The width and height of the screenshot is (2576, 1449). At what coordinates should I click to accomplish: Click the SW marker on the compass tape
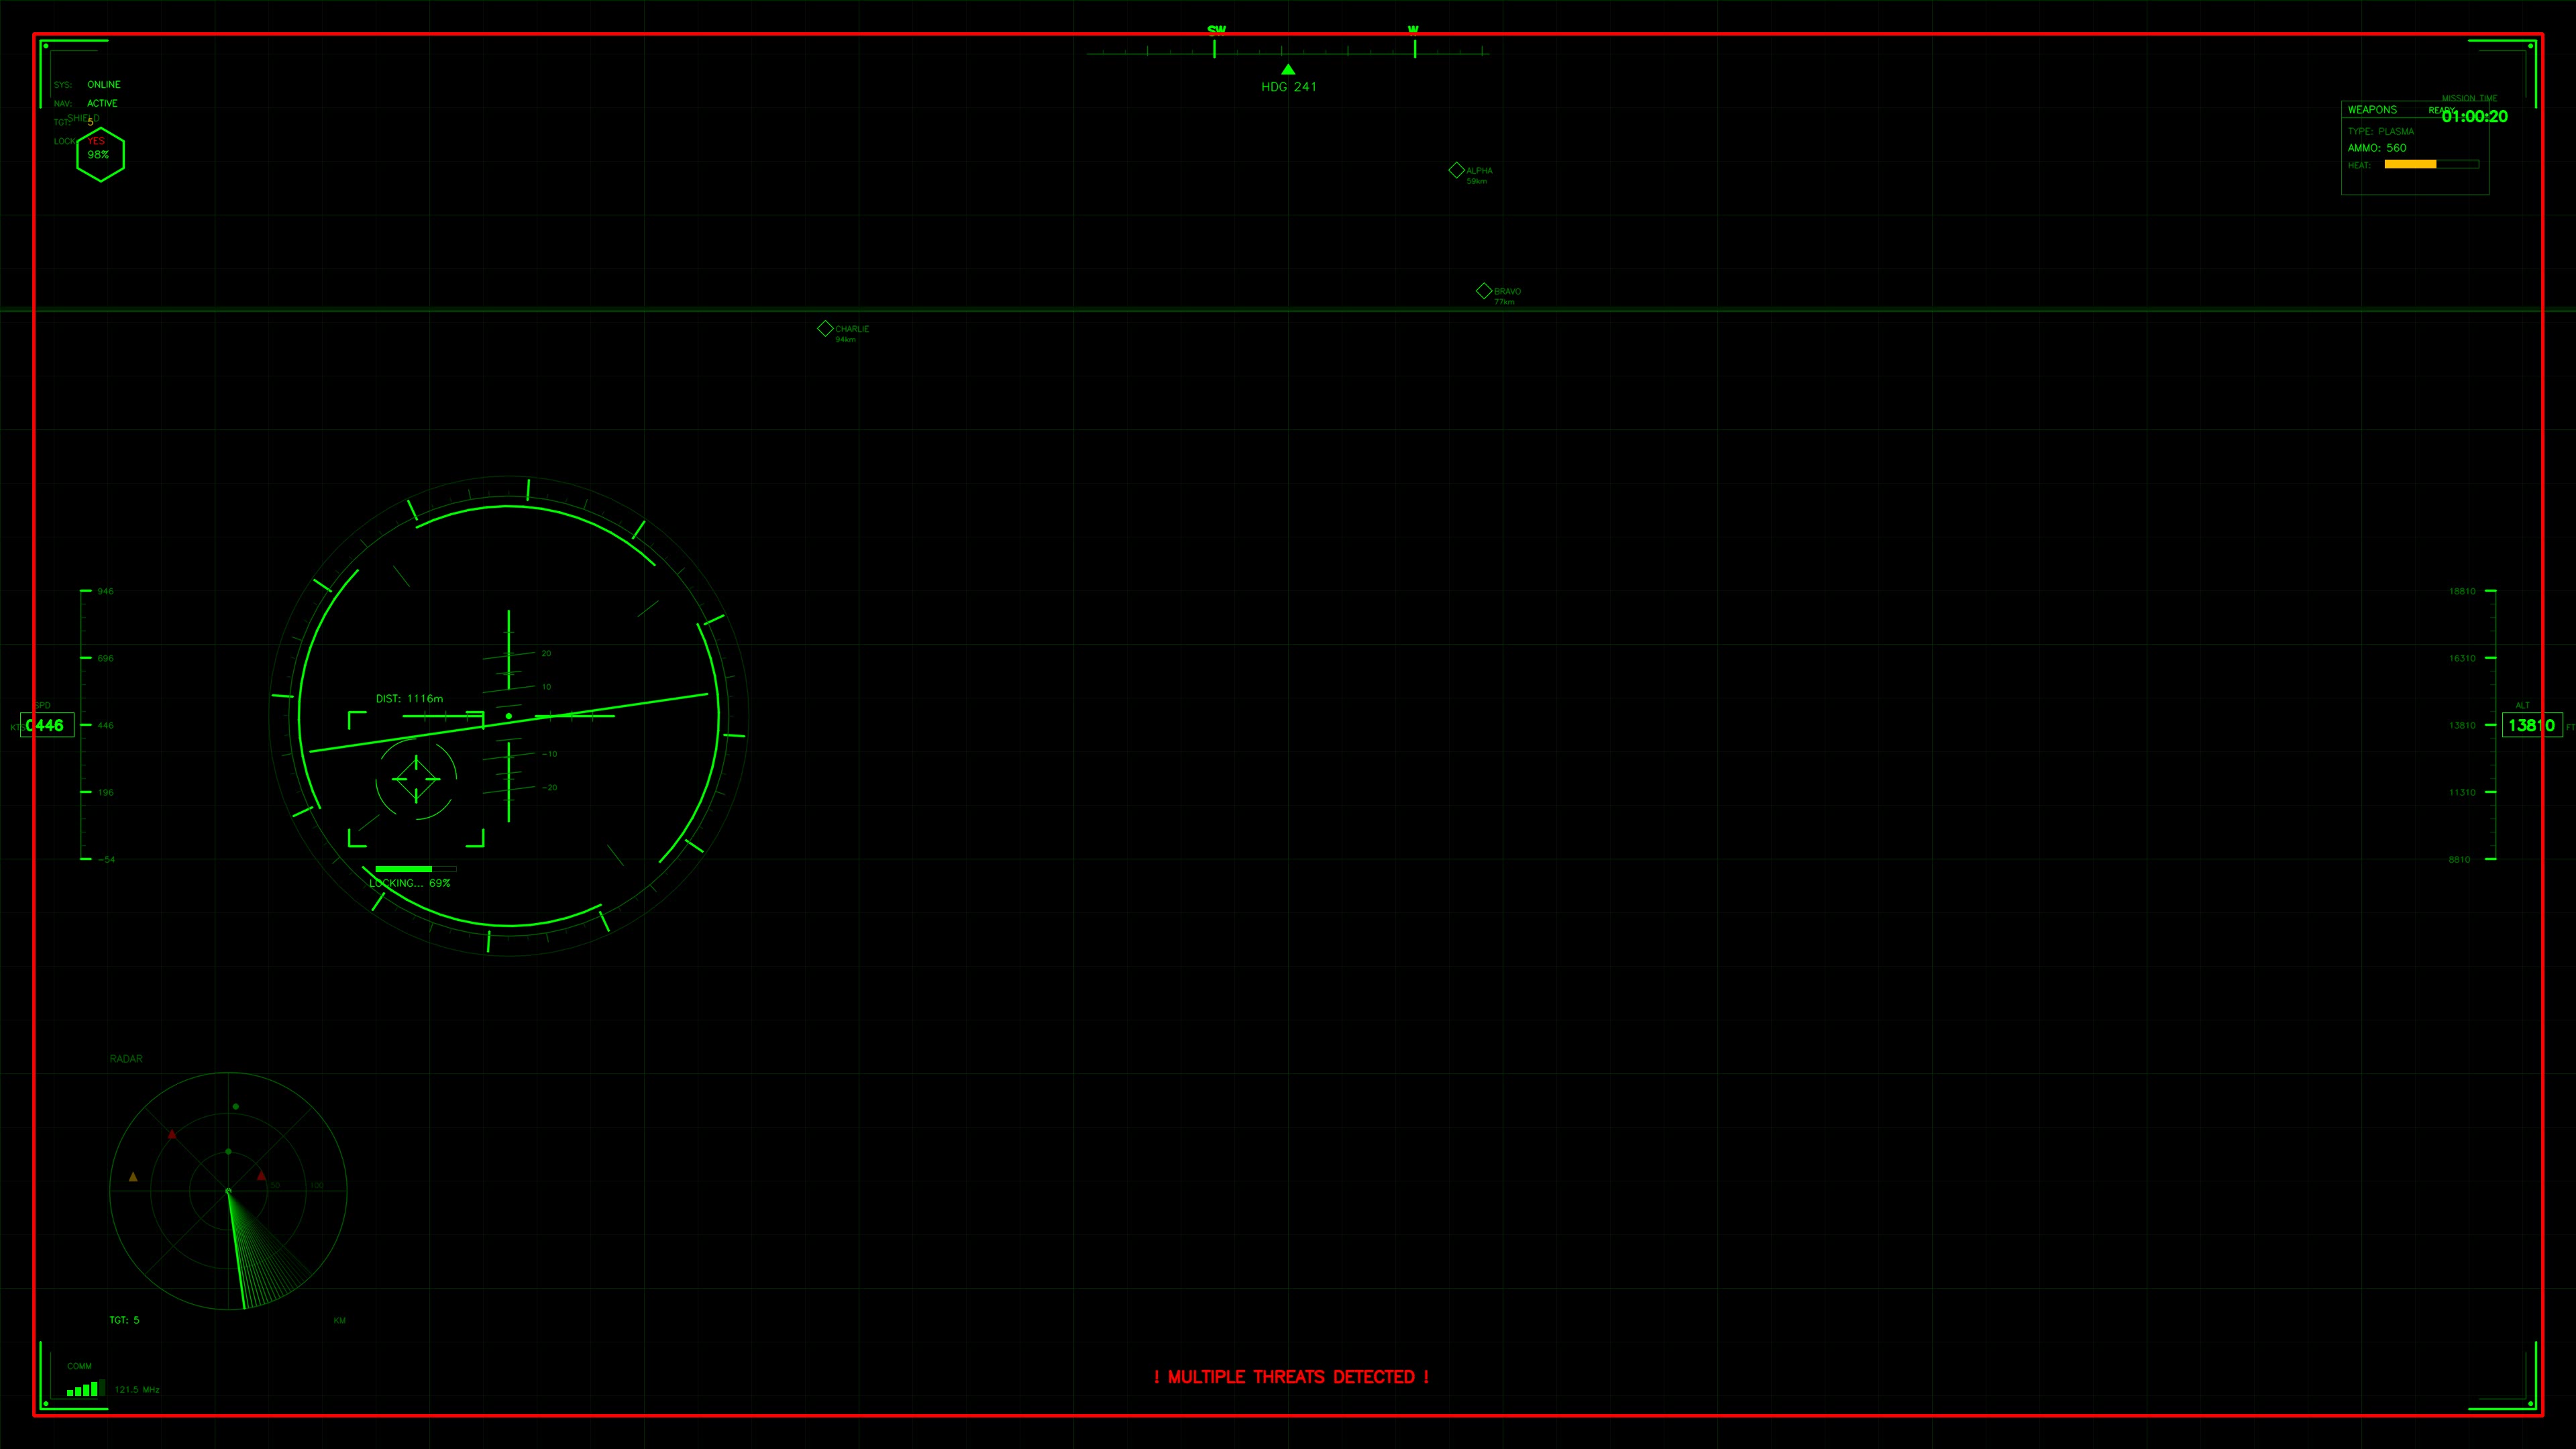coord(1216,30)
